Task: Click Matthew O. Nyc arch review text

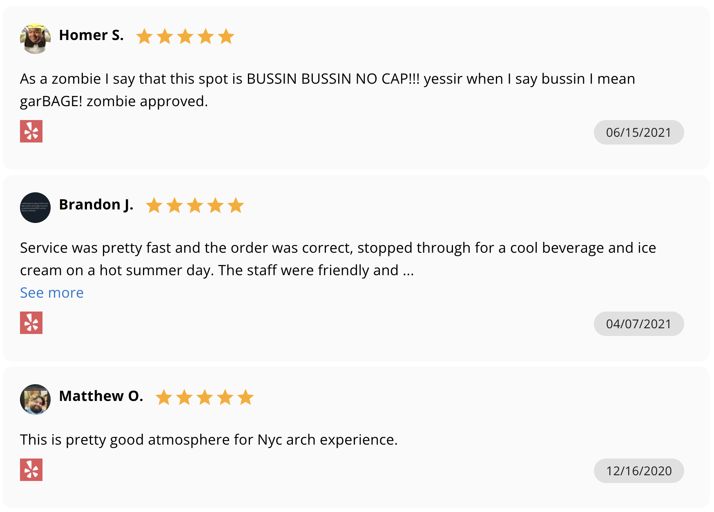Action: pyautogui.click(x=208, y=440)
